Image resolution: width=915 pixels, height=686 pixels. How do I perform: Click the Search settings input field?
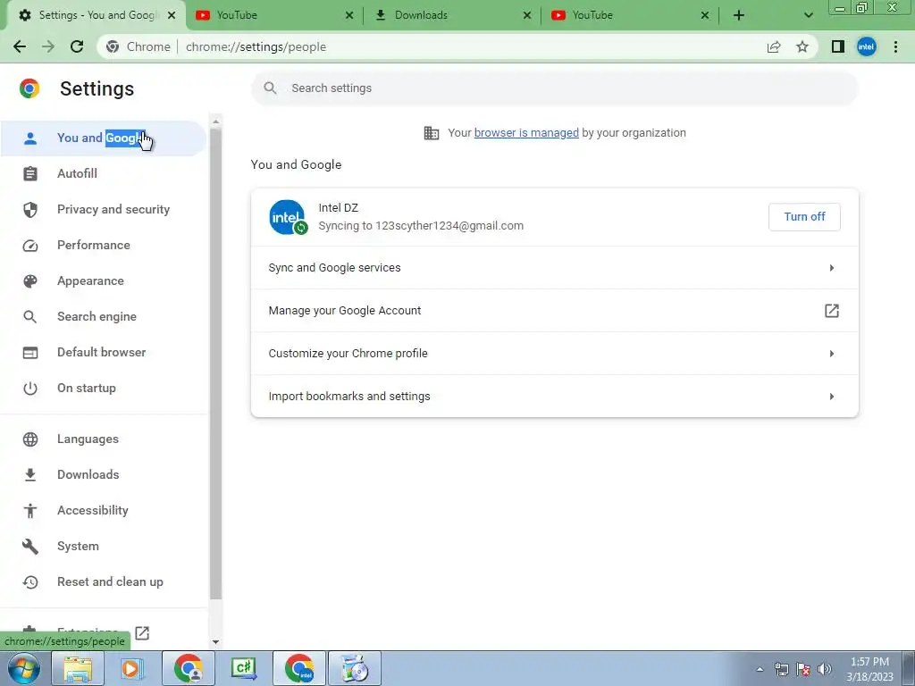pyautogui.click(x=554, y=88)
